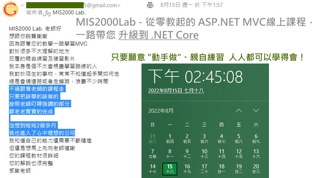Click the line starting 總是會繞遠路或者走錯路
Screen dimensions: 316x178
point(59,81)
